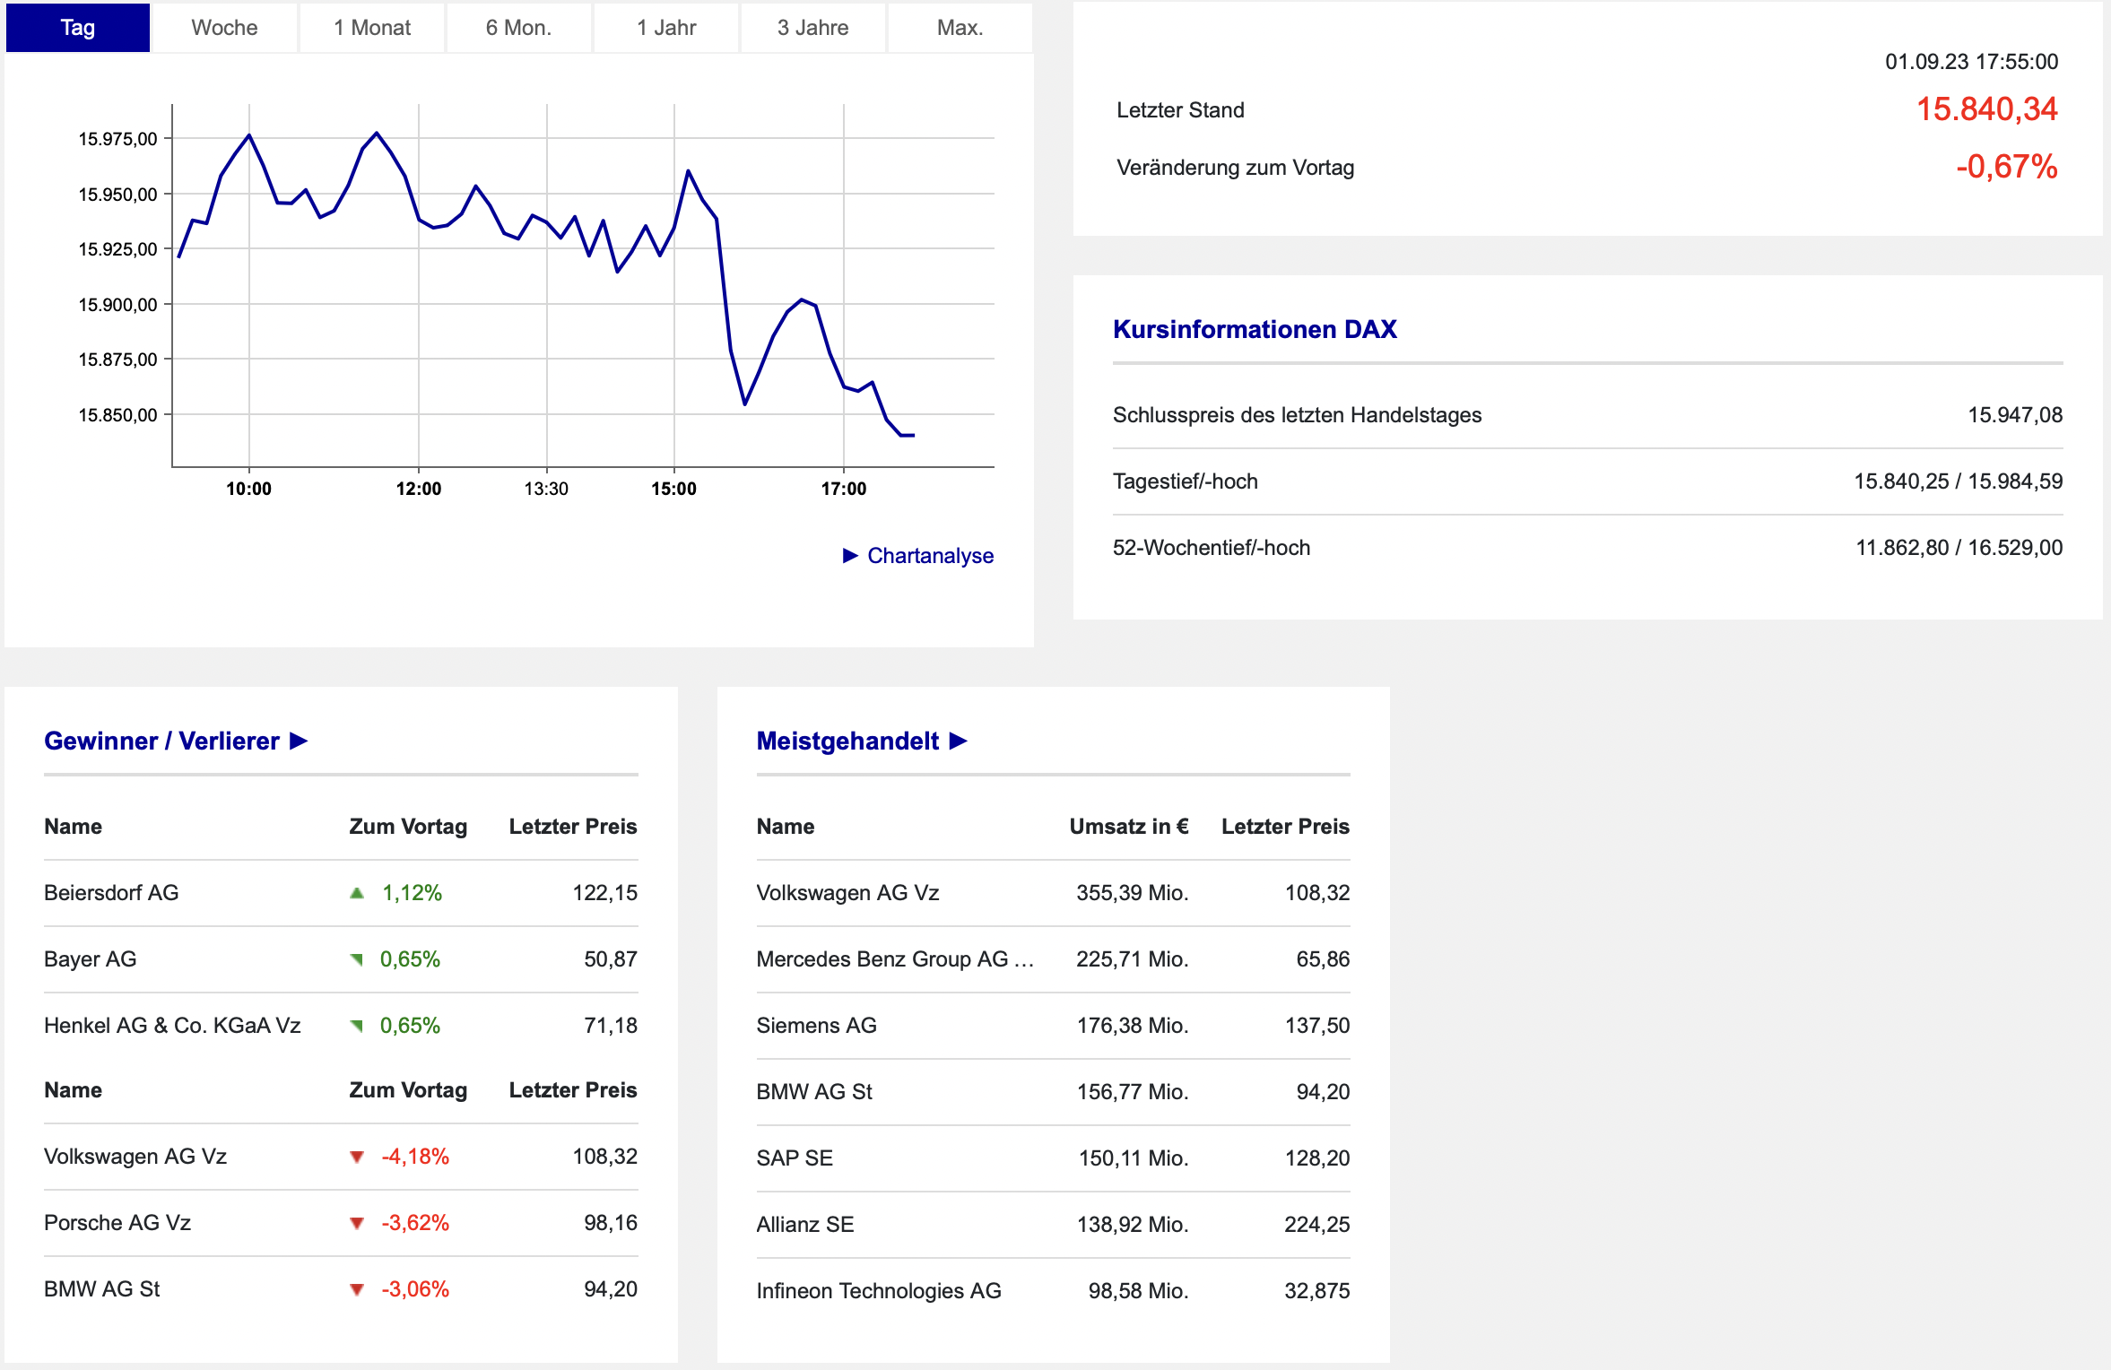Screen dimensions: 2111x1370
Task: Click red down arrow for Porsche AG Vz
Action: click(x=357, y=1223)
